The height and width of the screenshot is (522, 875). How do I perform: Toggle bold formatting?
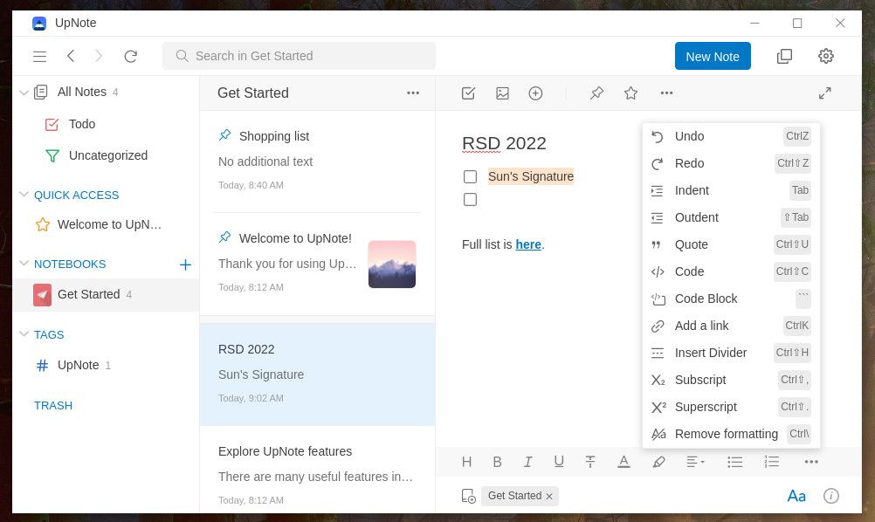[x=497, y=462]
